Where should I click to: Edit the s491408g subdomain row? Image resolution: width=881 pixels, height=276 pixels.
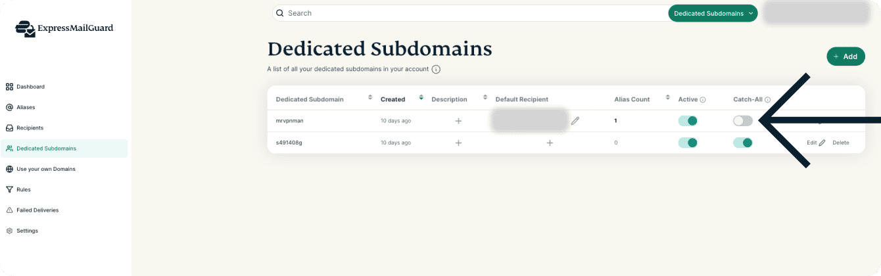click(815, 143)
